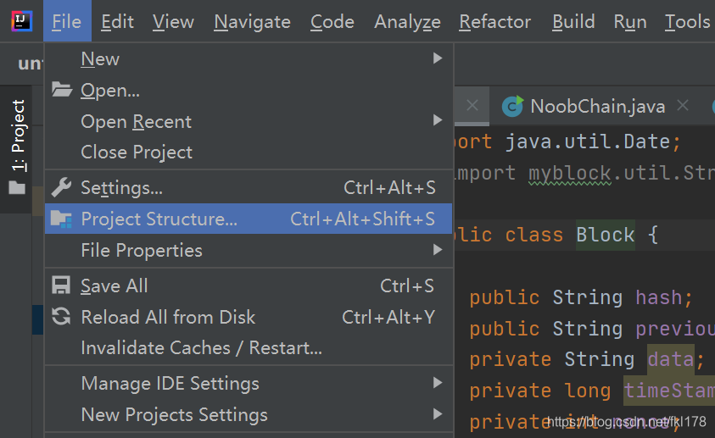The width and height of the screenshot is (715, 438).
Task: Click the IntelliJ IDEA logo icon
Action: (x=21, y=21)
